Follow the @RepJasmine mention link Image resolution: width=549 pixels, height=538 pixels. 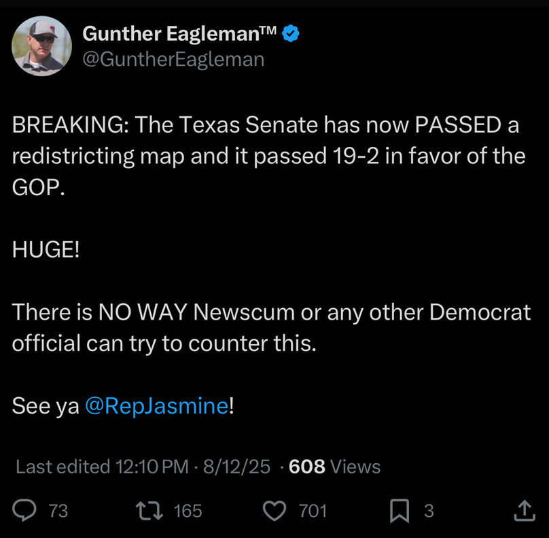(x=156, y=406)
